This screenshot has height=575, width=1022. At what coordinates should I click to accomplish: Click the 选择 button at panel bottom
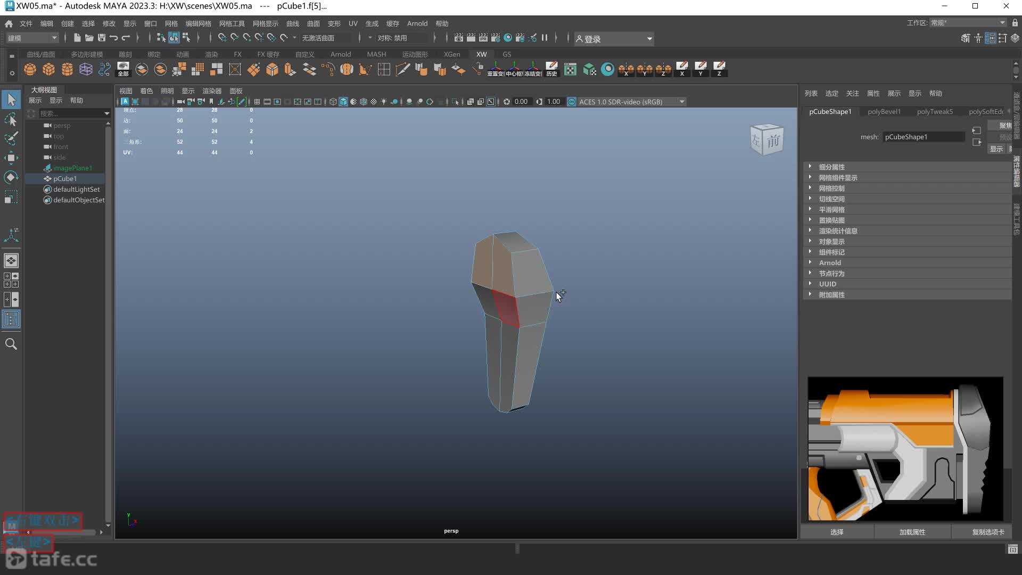pyautogui.click(x=837, y=532)
